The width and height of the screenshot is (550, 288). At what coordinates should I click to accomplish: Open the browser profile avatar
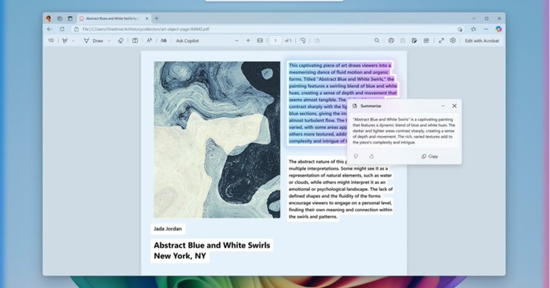48,19
